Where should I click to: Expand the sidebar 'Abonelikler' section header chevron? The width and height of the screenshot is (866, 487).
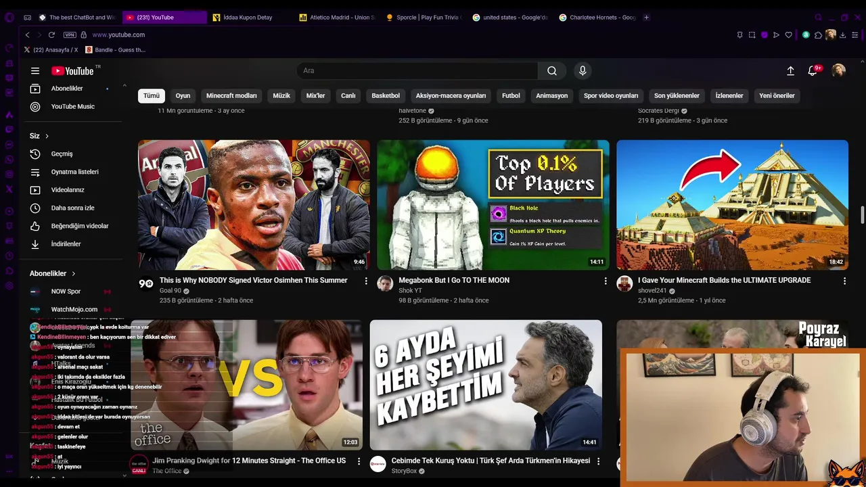(x=73, y=273)
